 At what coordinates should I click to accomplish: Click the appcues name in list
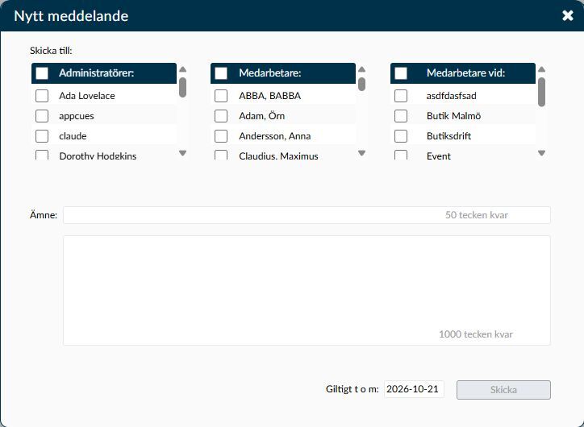click(77, 116)
